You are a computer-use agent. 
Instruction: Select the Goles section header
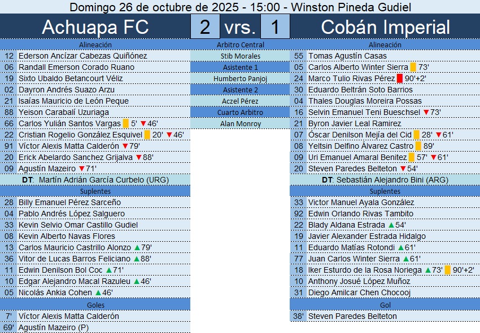coord(95,305)
